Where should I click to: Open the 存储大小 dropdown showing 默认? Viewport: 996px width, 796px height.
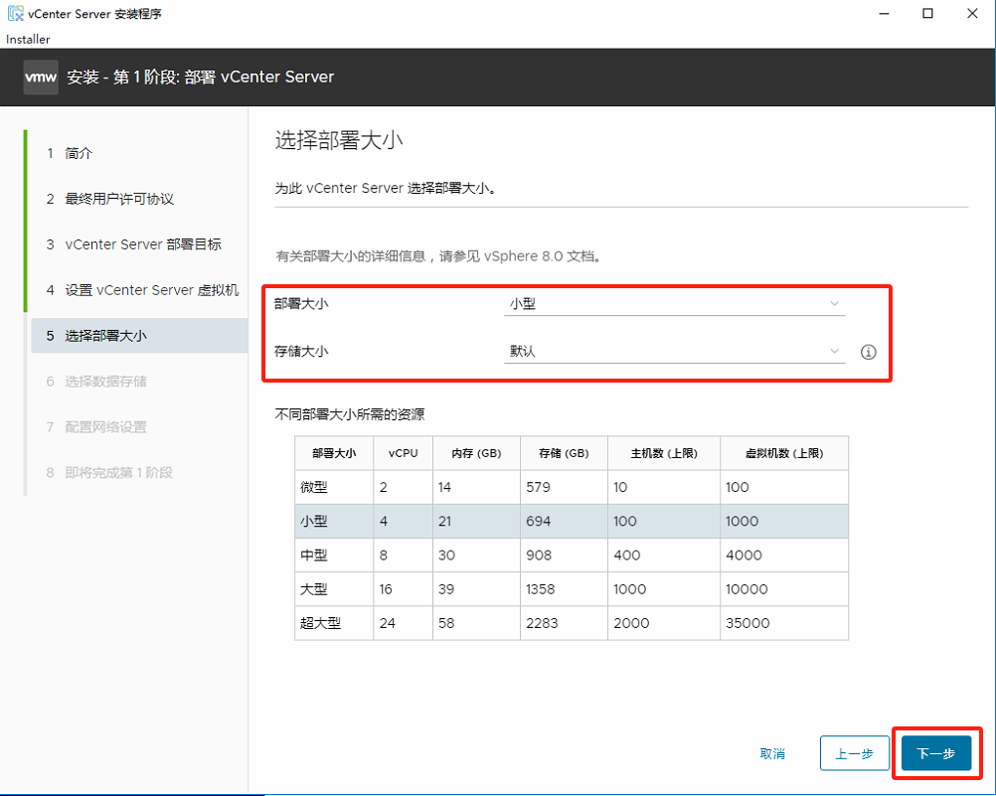pos(674,352)
